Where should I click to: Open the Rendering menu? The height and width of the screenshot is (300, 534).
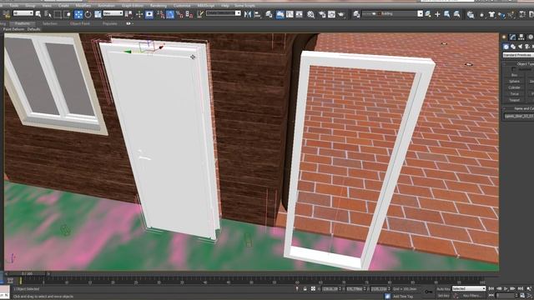click(x=159, y=6)
